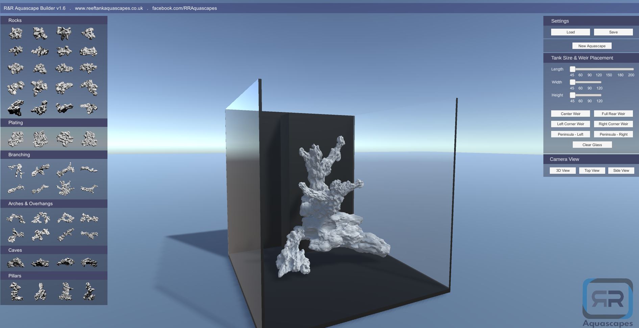The height and width of the screenshot is (328, 639).
Task: Select the last Plating rock thumbnail
Action: click(89, 139)
